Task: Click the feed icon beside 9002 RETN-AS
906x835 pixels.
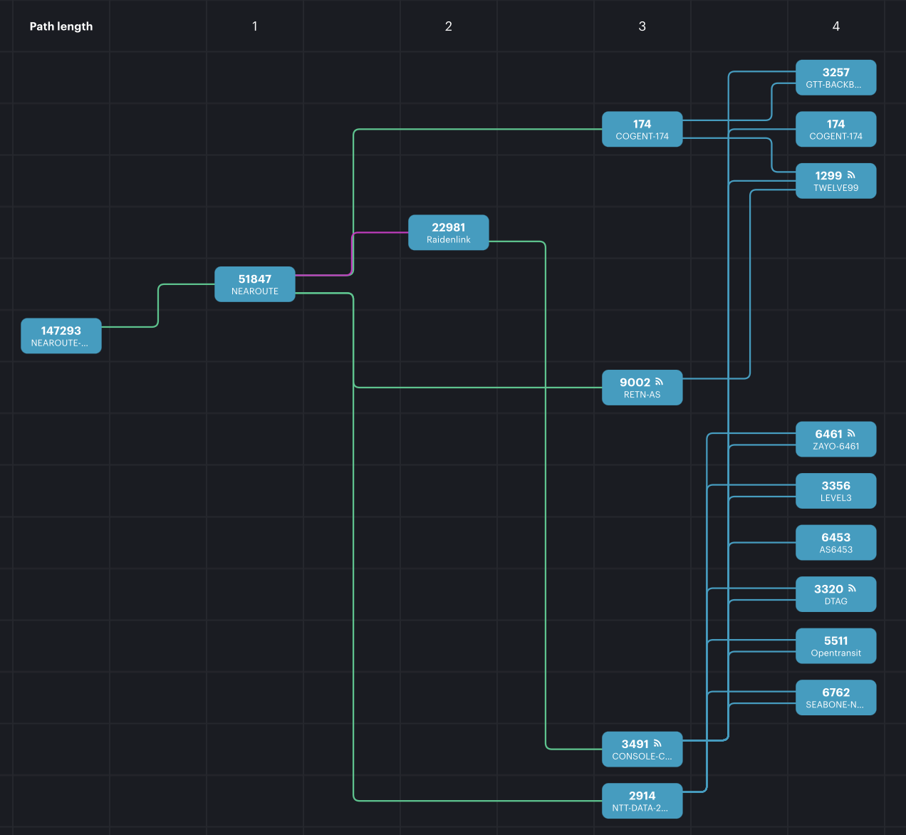Action: tap(659, 382)
